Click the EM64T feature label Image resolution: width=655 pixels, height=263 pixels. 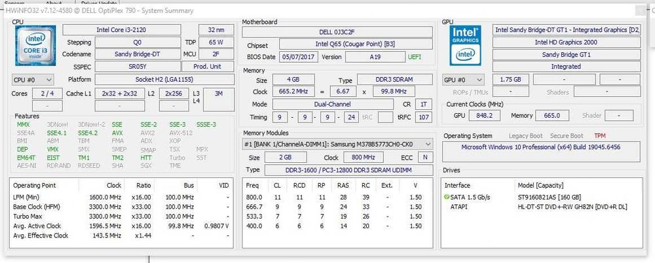26,158
